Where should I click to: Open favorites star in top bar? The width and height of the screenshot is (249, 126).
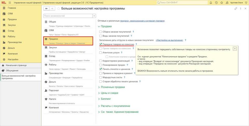tap(222, 3)
